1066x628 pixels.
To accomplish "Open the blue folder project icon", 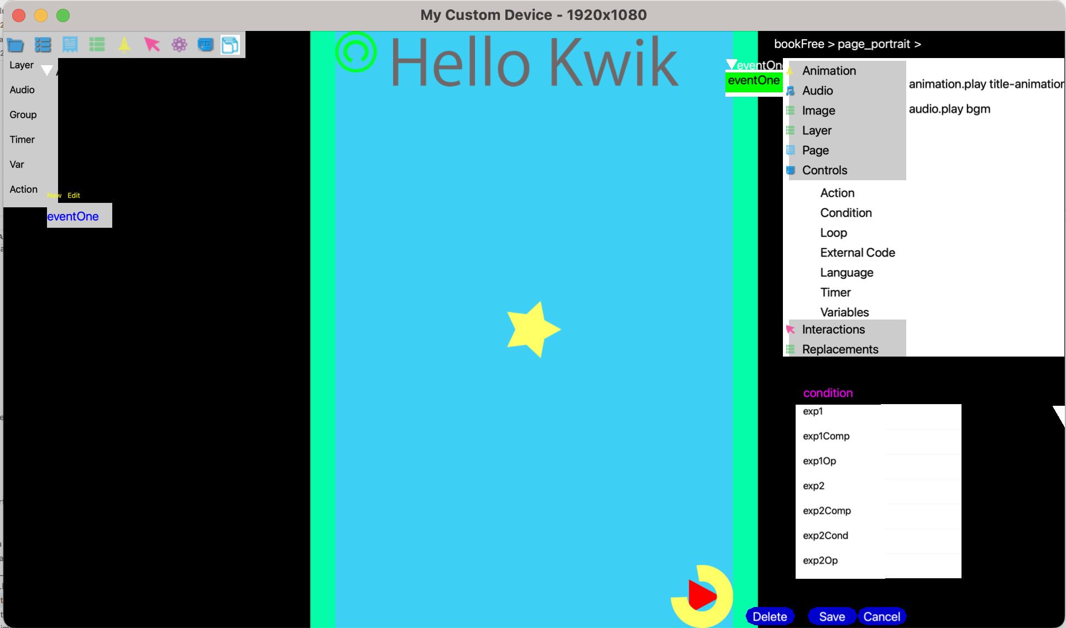I will pyautogui.click(x=15, y=45).
